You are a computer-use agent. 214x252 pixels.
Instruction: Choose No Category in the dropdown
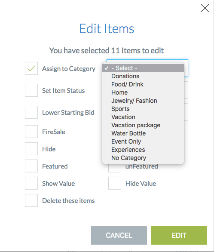coord(143,158)
